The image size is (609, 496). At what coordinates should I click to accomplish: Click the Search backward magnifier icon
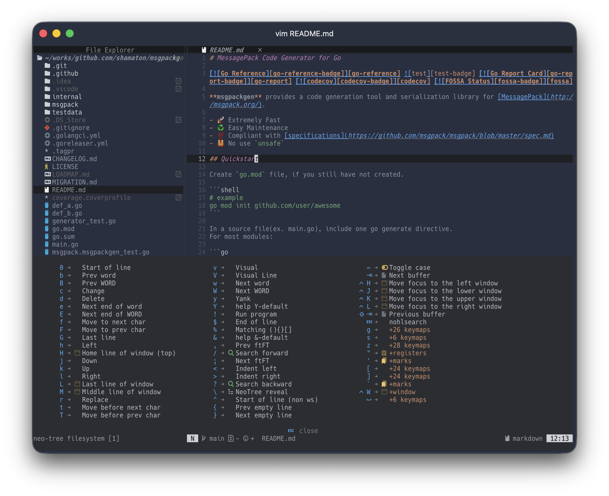pyautogui.click(x=231, y=384)
